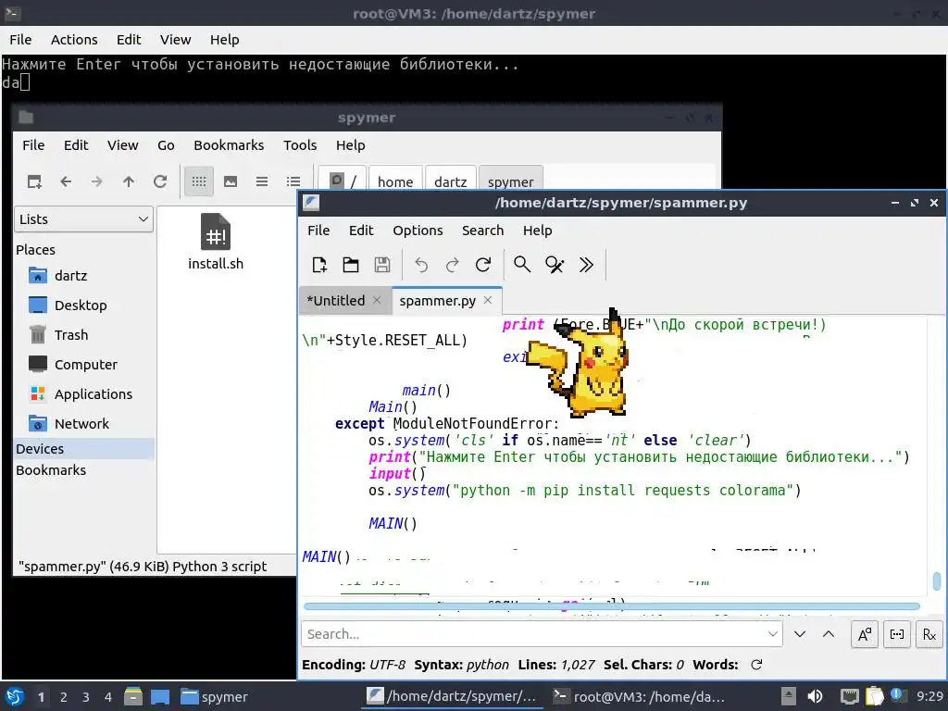
Task: Open Network in Places sidebar
Action: pos(83,424)
